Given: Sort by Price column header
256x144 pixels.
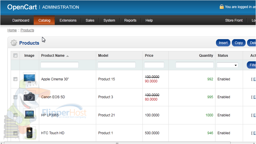Looking at the screenshot, I should 149,56.
